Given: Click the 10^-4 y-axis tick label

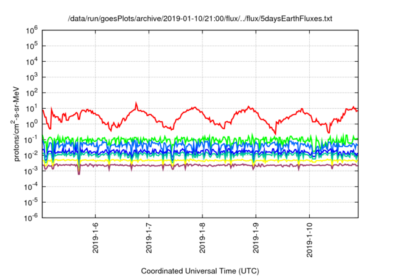Looking at the screenshot, I should [31, 187].
